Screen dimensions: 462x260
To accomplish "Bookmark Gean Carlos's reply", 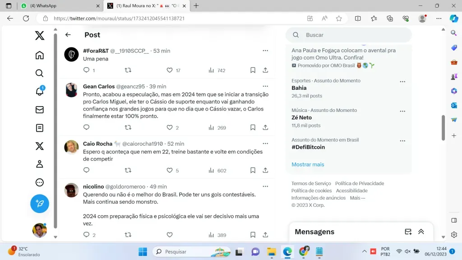I will coord(253,128).
